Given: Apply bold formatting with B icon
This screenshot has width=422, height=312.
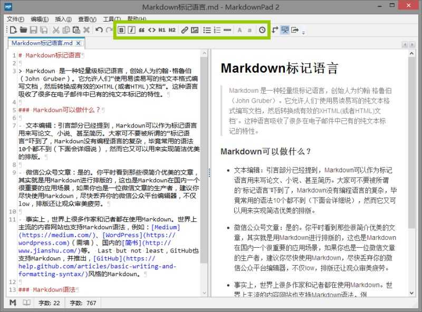Looking at the screenshot, I should [121, 30].
